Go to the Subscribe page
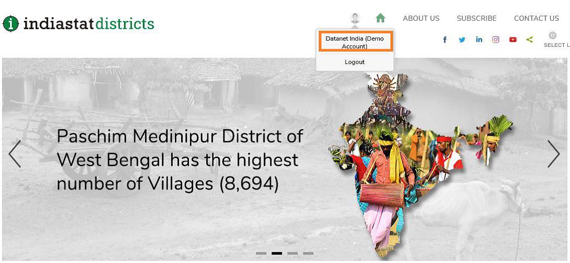Screen dimensions: 570x263 477,19
